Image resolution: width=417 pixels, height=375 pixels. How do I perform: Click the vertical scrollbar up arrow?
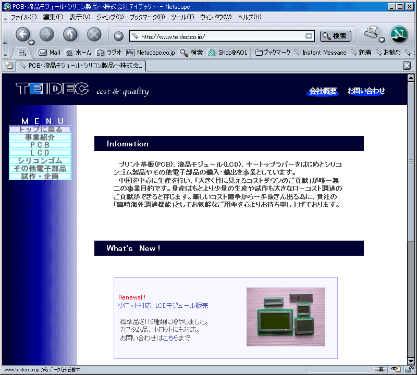[411, 78]
